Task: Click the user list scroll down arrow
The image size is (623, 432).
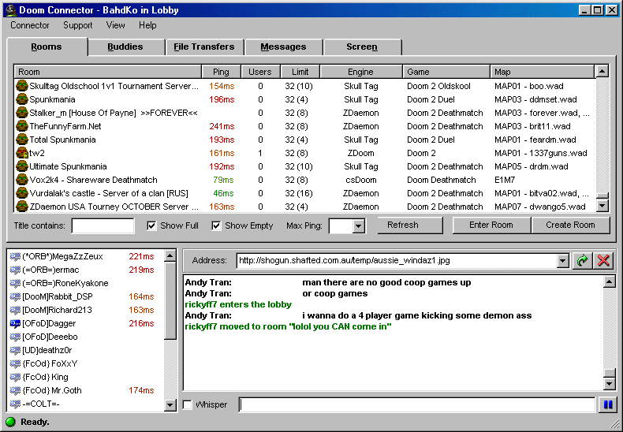Action: pyautogui.click(x=170, y=405)
